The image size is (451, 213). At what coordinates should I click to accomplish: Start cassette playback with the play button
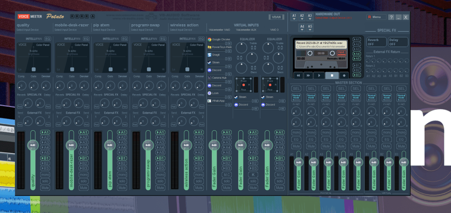tap(319, 75)
